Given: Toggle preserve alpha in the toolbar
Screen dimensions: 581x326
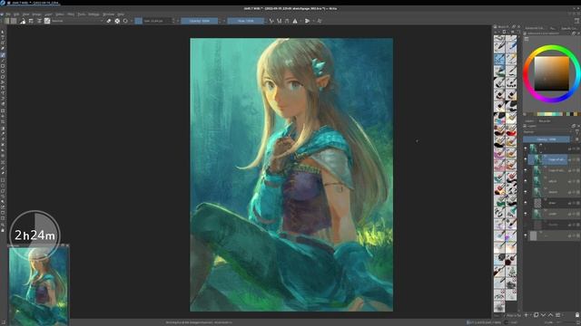Looking at the screenshot, I should click(117, 21).
